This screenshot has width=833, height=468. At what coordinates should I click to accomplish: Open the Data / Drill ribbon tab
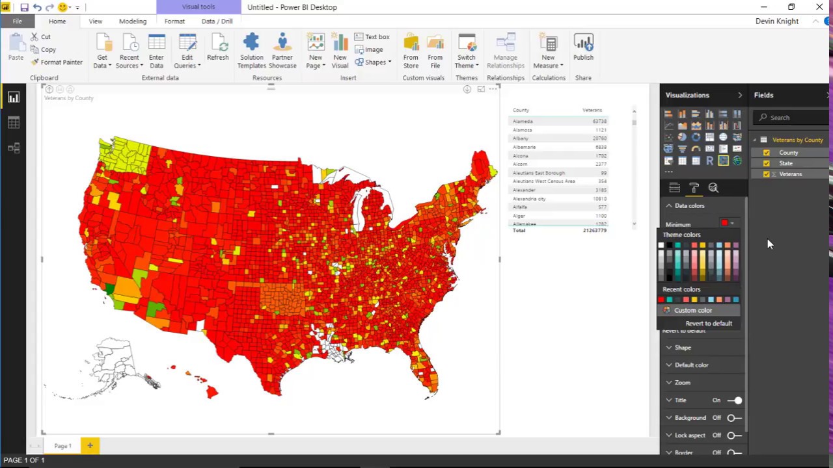217,21
